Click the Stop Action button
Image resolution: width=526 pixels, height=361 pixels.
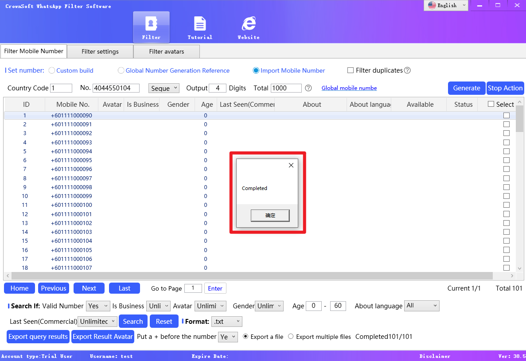tap(505, 88)
